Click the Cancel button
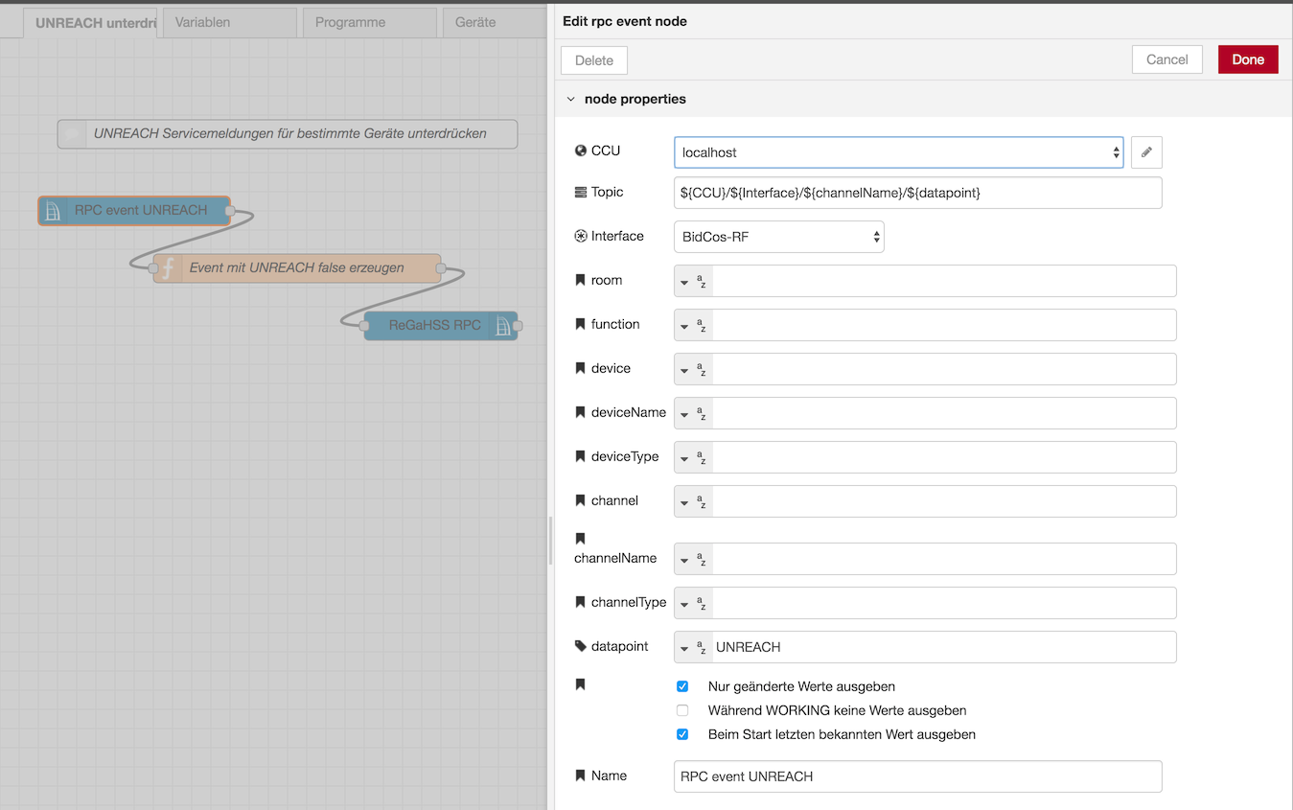The width and height of the screenshot is (1293, 810). (1167, 59)
